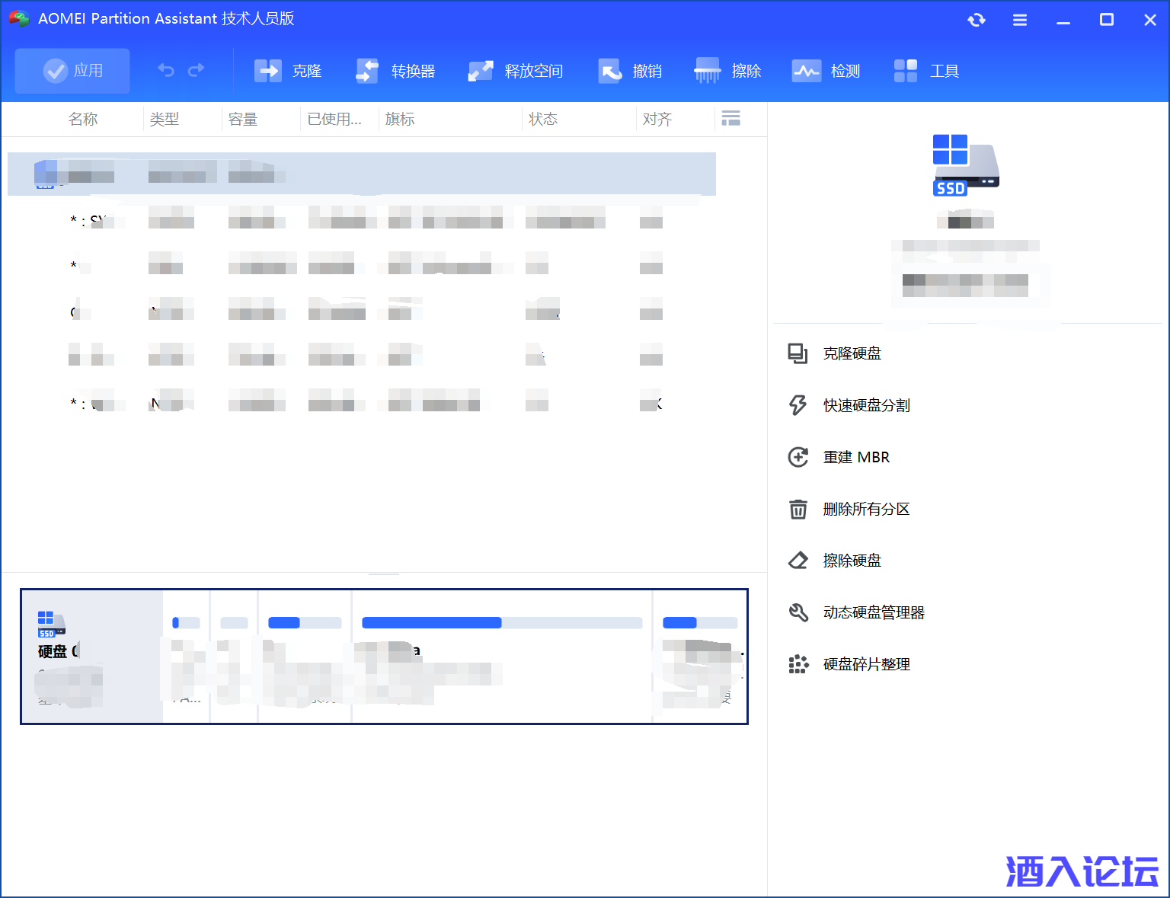Open the Tools (工具) menu

pos(926,71)
